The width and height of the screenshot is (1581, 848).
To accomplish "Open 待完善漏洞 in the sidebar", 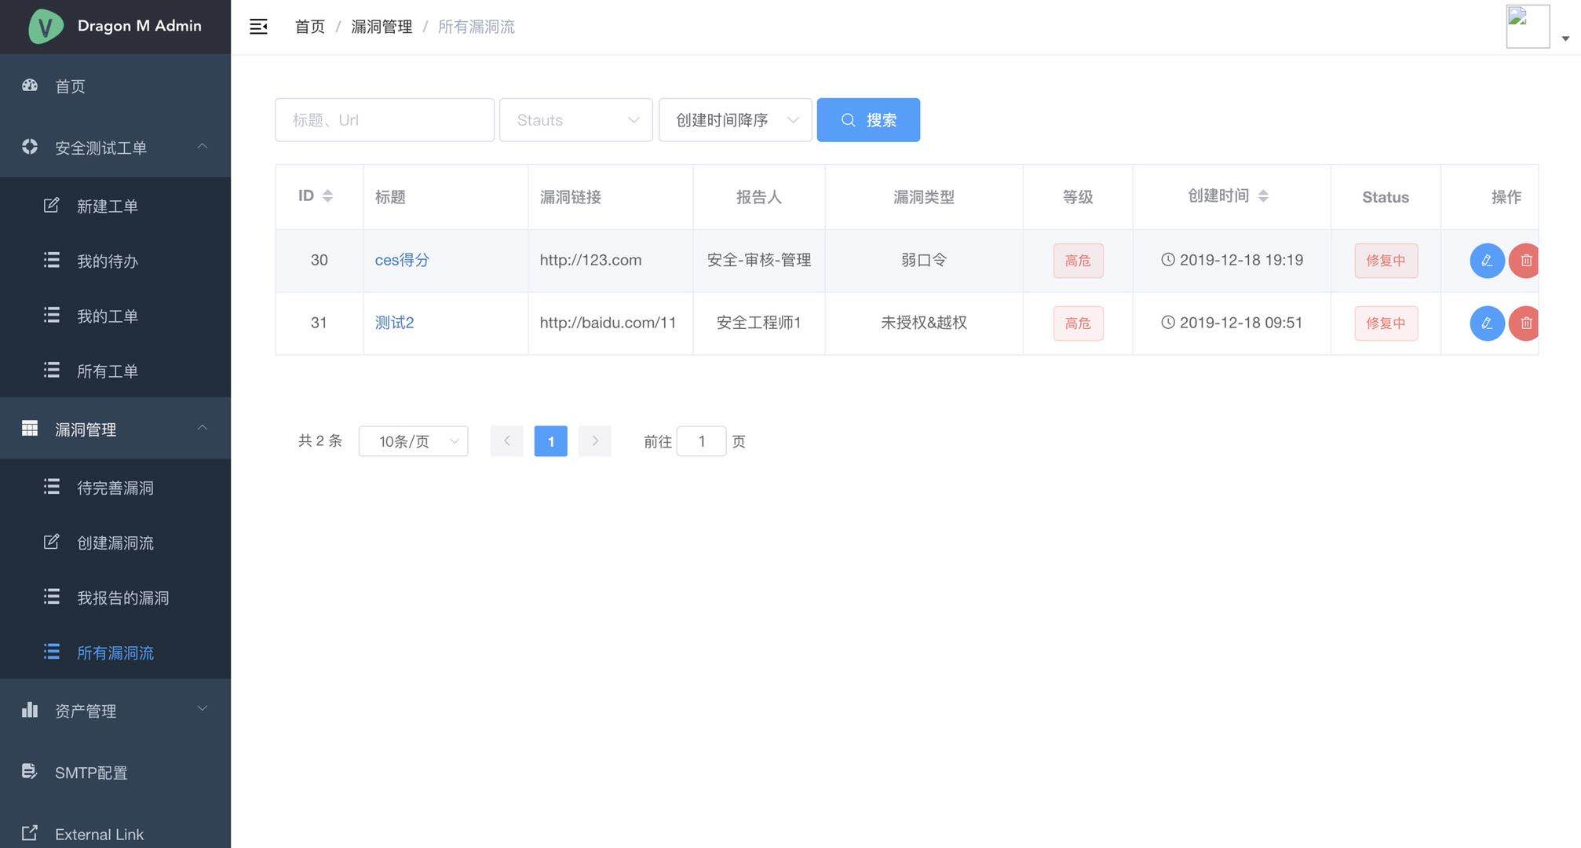I will [115, 488].
